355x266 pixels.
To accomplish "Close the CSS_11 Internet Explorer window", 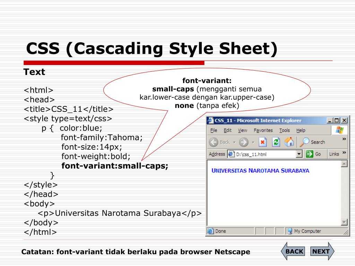I will (344, 120).
